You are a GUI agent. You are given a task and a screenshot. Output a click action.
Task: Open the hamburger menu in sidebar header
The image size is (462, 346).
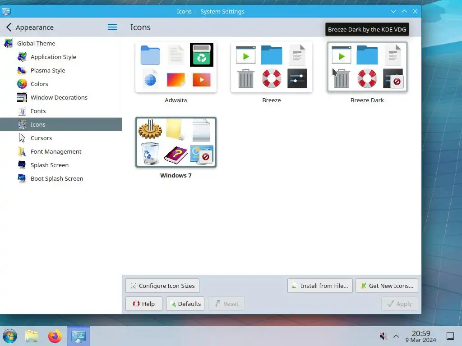coord(112,27)
